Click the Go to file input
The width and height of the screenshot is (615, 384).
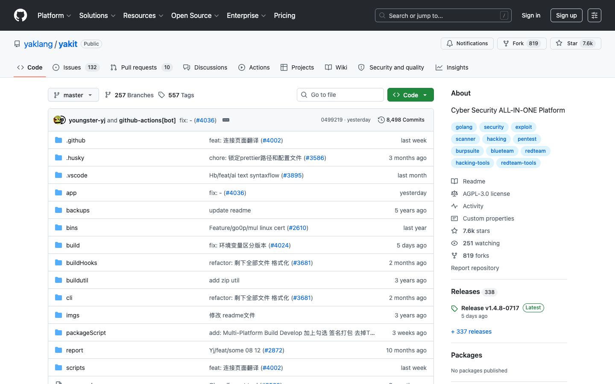click(x=340, y=95)
